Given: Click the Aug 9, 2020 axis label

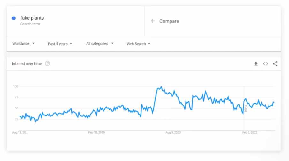Looking at the screenshot, I should (x=173, y=132).
